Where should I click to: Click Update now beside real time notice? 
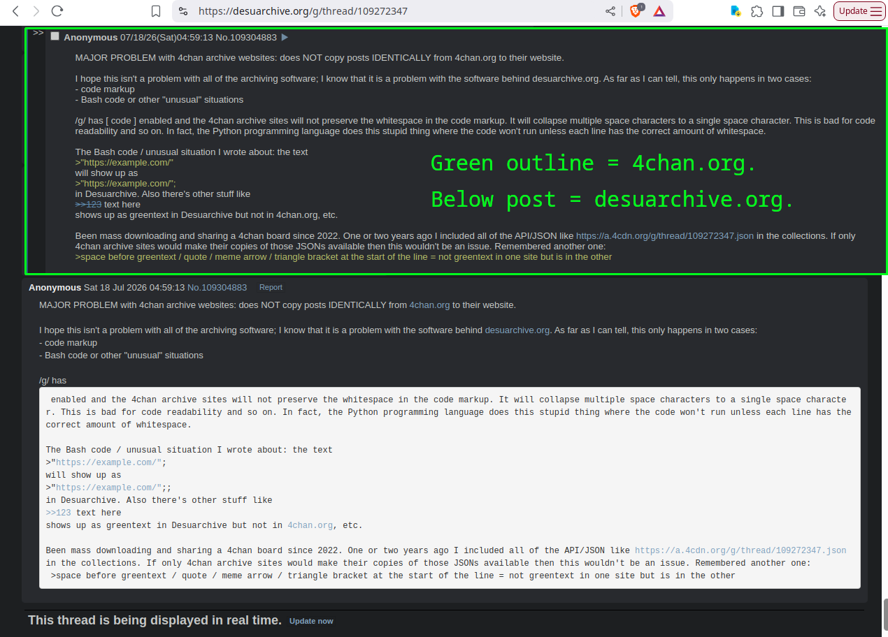click(311, 621)
